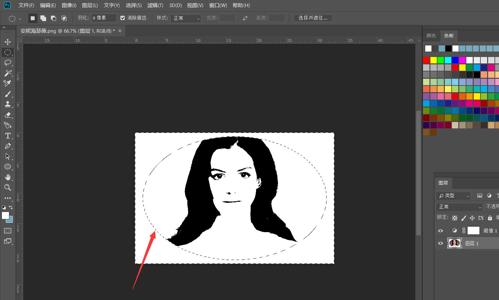
Task: Open the 编辑 menu
Action: click(48, 5)
